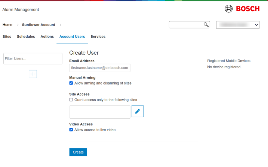The height and width of the screenshot is (167, 268).
Task: Open Sunflower Account breadcrumb link
Action: point(38,25)
